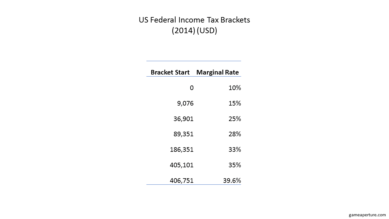Select the 10% marginal rate cell
The height and width of the screenshot is (219, 389).
235,88
